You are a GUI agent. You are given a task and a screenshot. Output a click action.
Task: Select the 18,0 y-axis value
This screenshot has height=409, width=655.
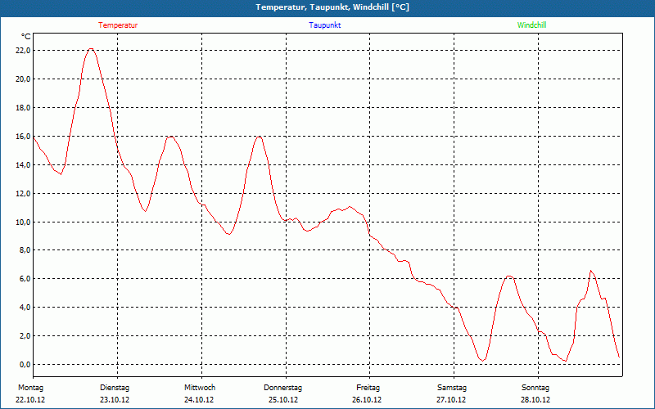coord(23,108)
